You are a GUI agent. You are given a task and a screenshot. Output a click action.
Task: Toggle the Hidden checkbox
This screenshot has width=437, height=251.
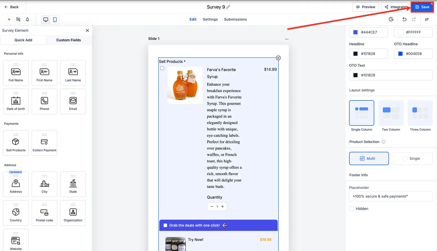click(x=352, y=209)
